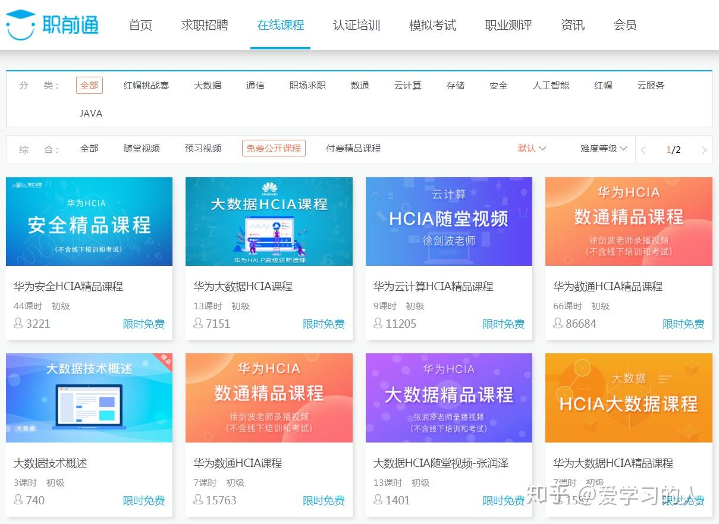This screenshot has width=719, height=524.
Task: Open yellow HCIA大数据课程 thumbnail
Action: (629, 398)
